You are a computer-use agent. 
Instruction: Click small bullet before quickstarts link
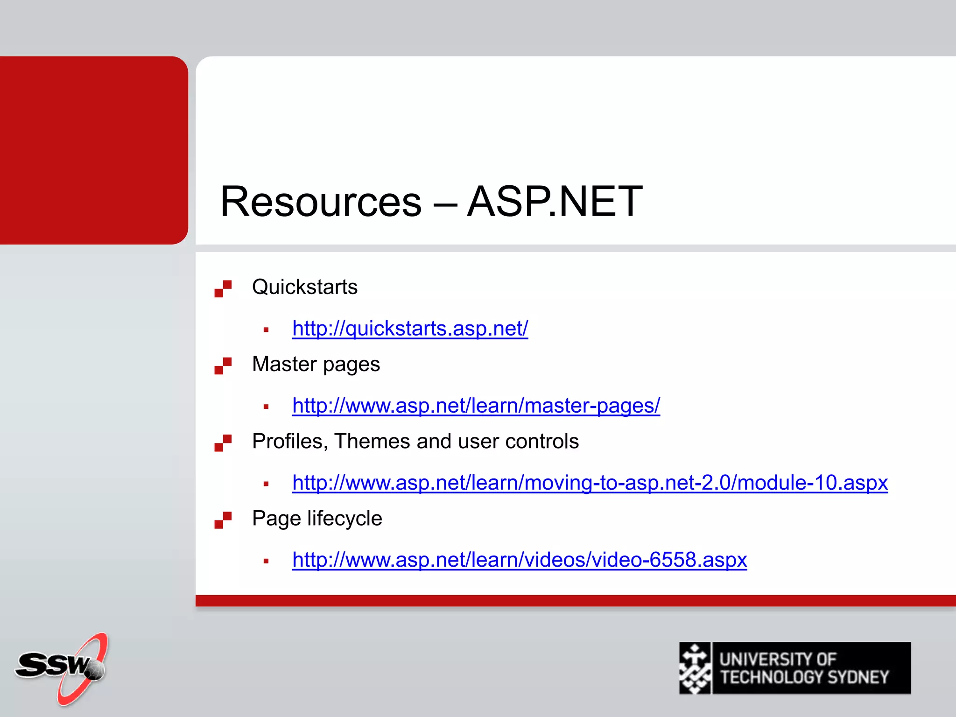pyautogui.click(x=266, y=330)
